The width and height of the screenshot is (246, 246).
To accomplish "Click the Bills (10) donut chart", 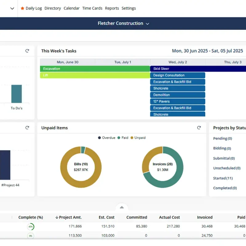I will [81, 167].
